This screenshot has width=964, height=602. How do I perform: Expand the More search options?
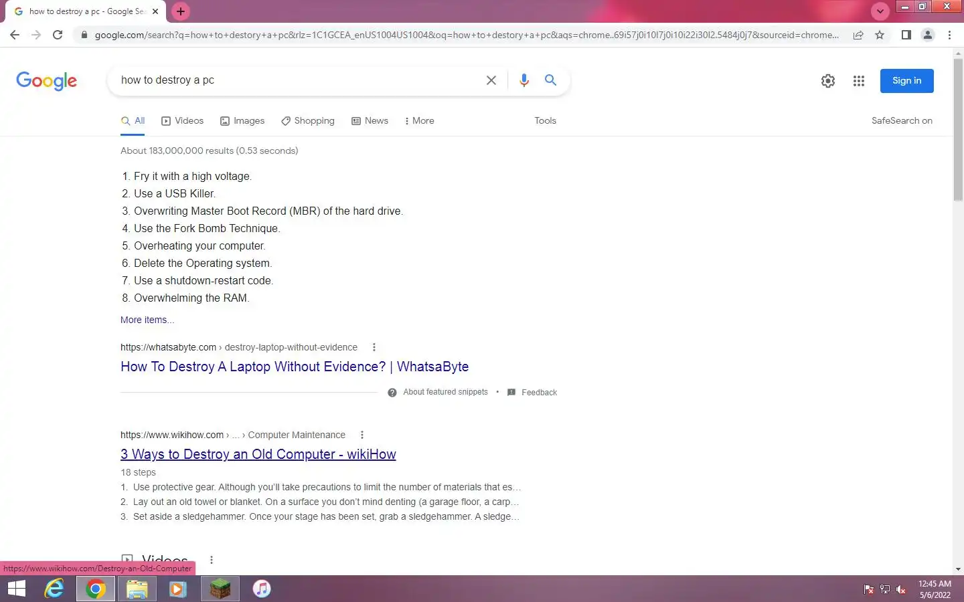click(419, 121)
